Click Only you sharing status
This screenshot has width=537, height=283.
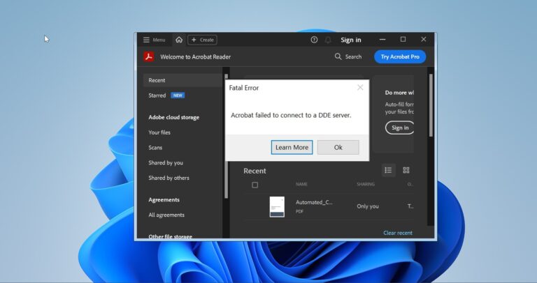pos(368,206)
